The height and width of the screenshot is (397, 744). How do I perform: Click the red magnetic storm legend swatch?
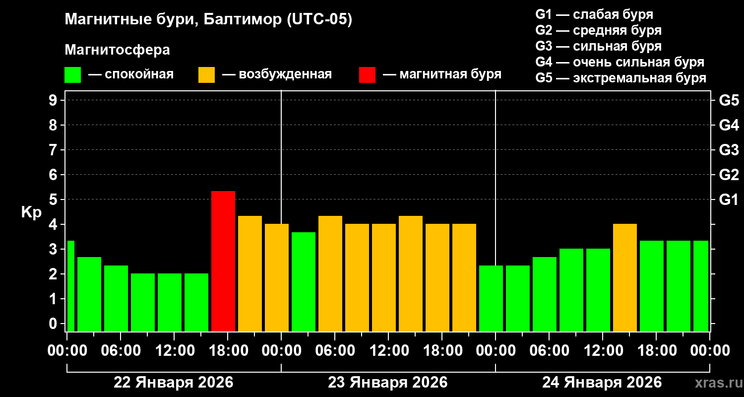pos(367,75)
